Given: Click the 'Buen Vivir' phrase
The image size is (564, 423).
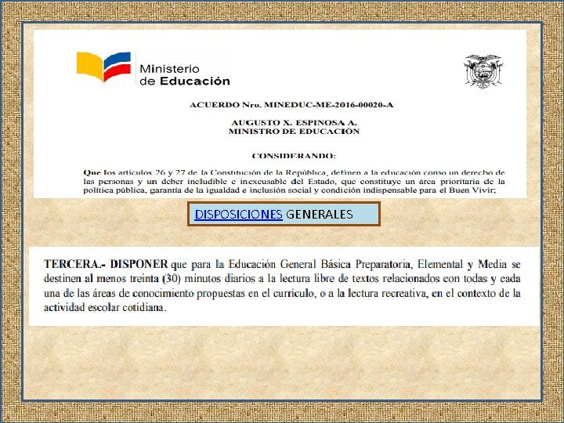Looking at the screenshot, I should (472, 190).
